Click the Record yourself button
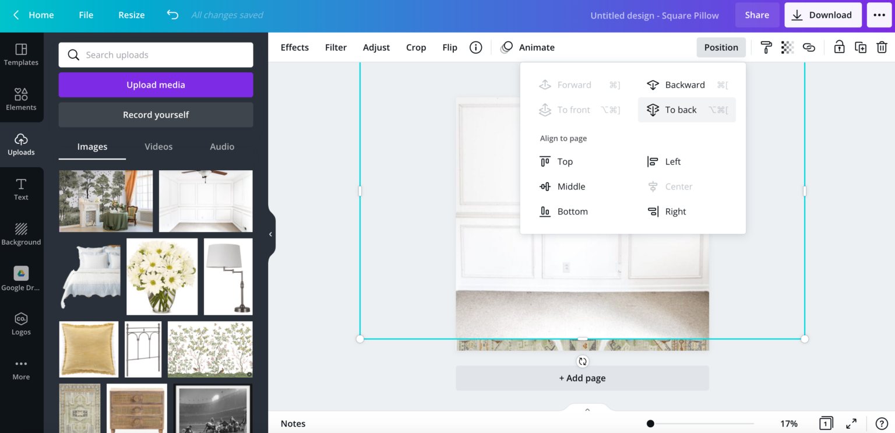 pos(156,115)
